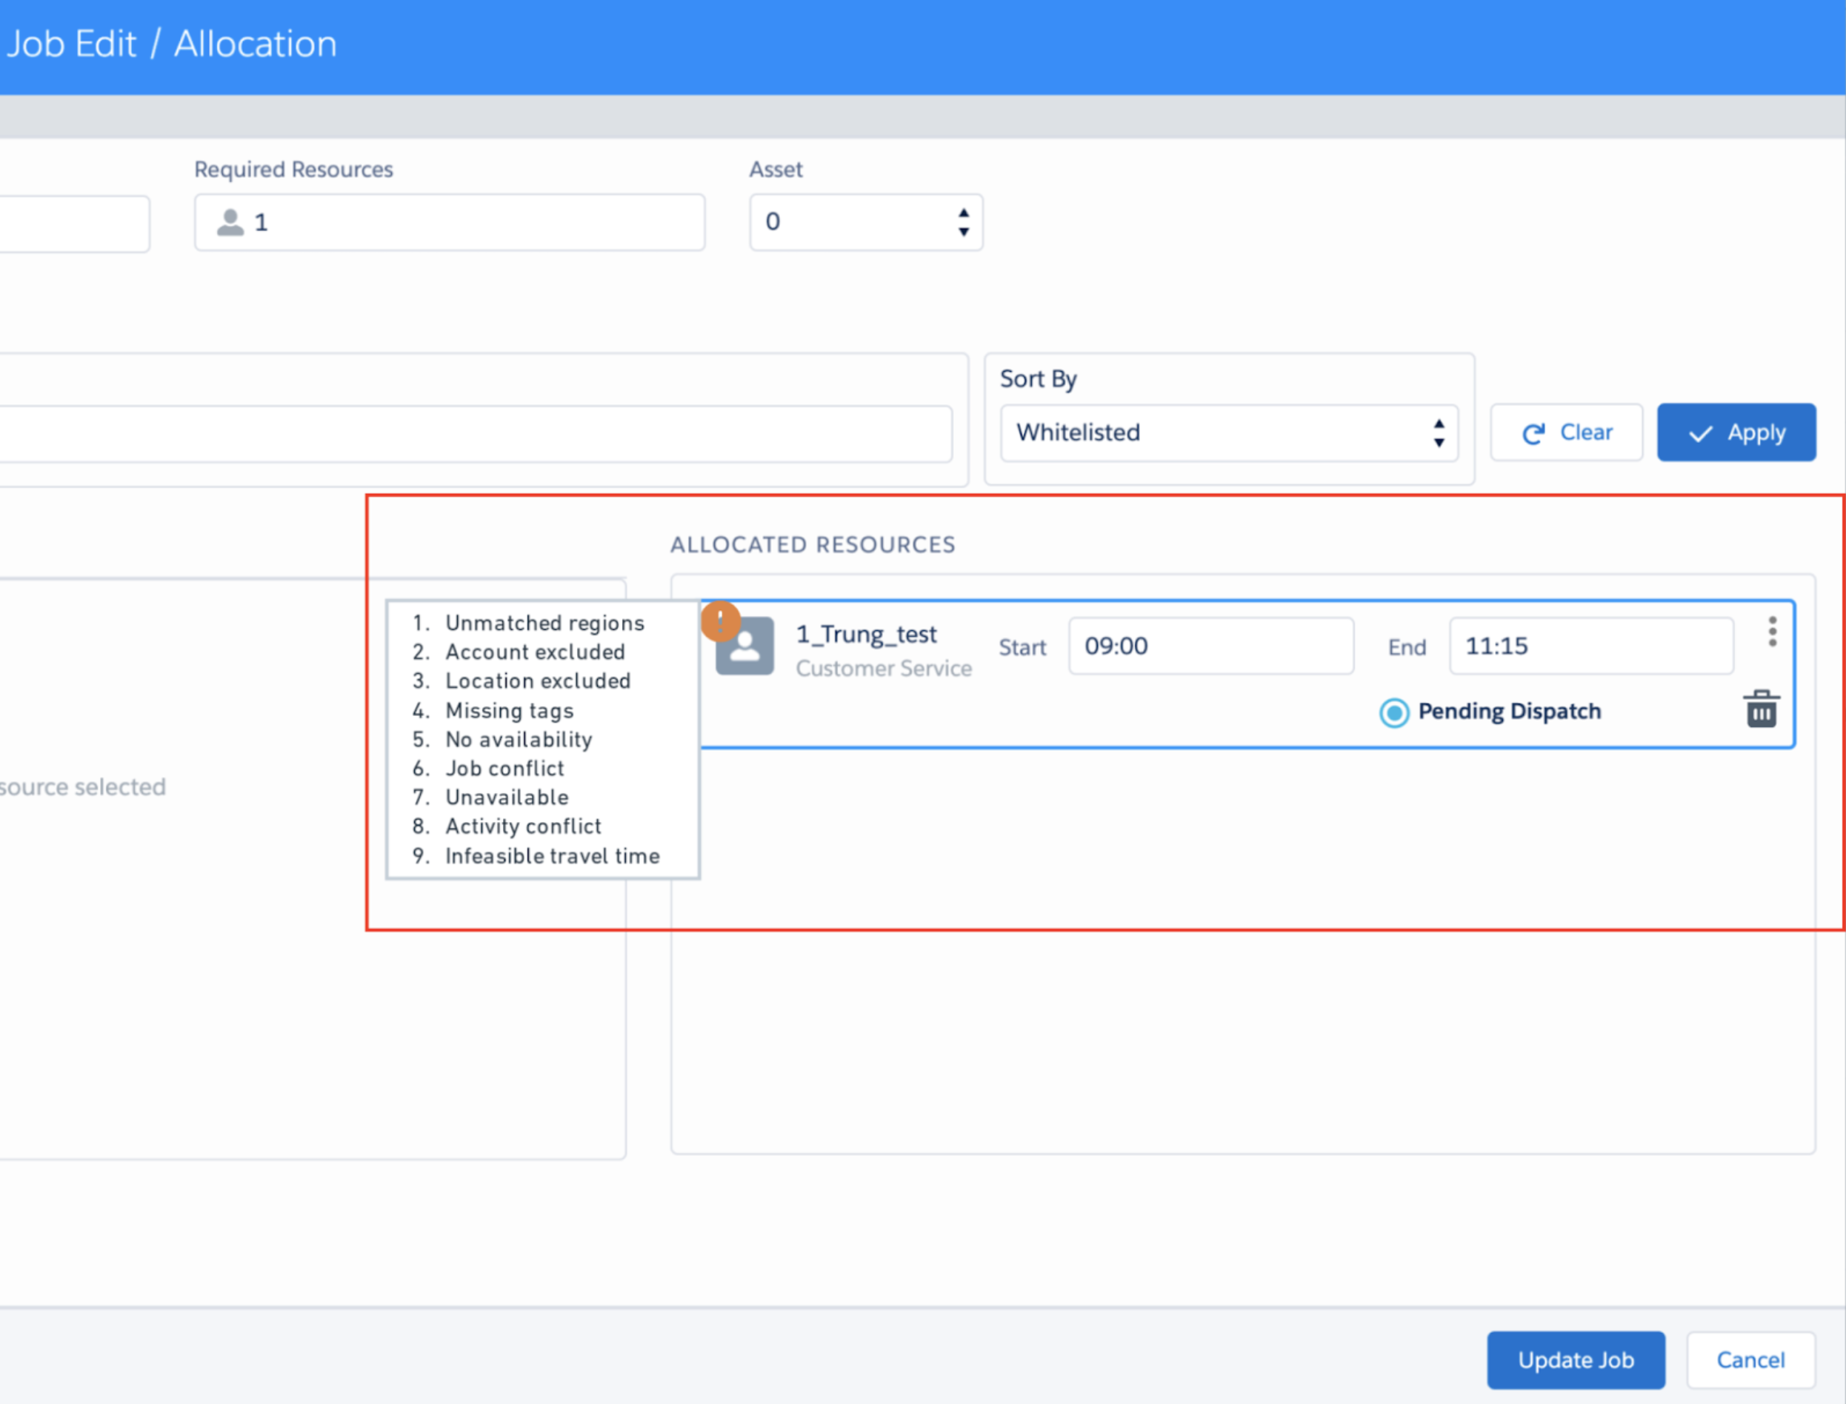Delete allocated resource with trash icon
Image resolution: width=1846 pixels, height=1404 pixels.
click(x=1761, y=709)
